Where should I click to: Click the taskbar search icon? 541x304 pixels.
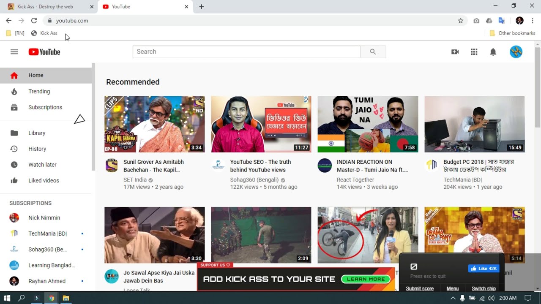(22, 298)
